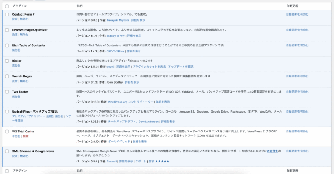
Task: Open WordPress.org コントリビューター author link
Action: tap(131, 102)
